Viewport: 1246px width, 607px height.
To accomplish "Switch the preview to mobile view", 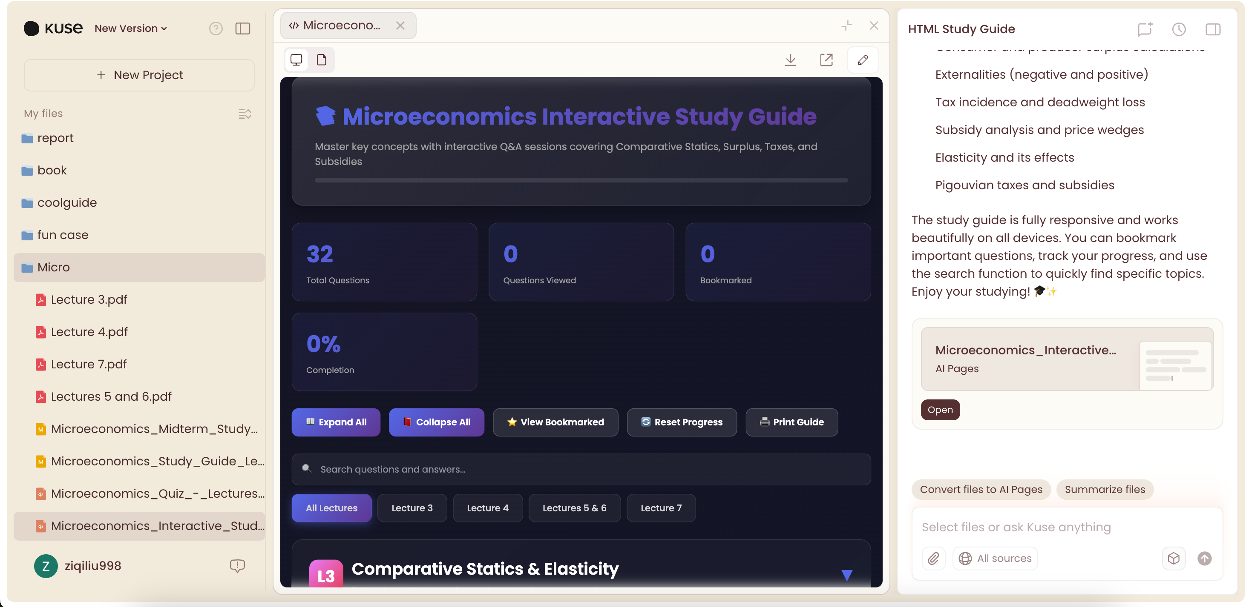I will tap(322, 60).
